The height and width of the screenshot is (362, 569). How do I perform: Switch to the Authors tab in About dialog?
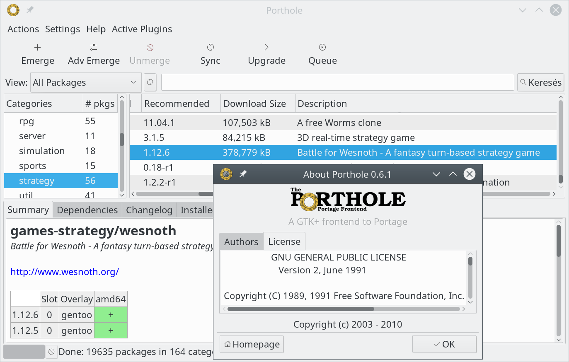pos(241,242)
